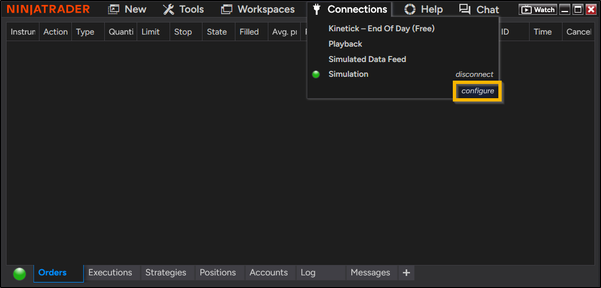Select the Playback connection

[345, 44]
